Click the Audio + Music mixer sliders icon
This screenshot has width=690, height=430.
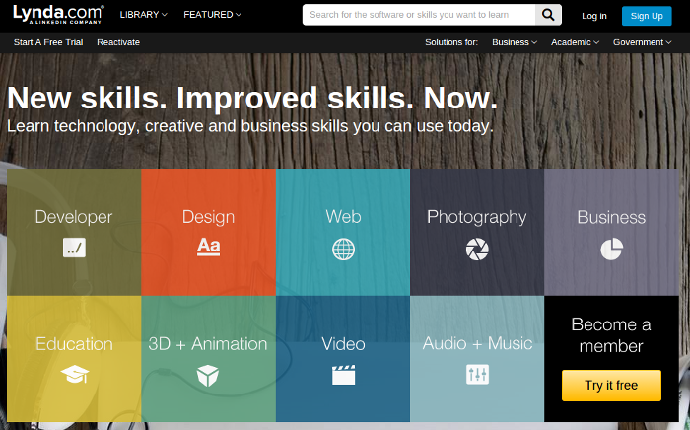(x=477, y=375)
